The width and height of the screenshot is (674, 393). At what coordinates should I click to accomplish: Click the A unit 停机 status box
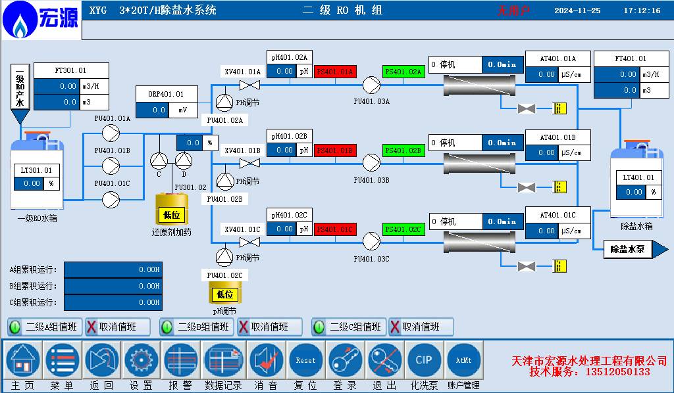455,65
